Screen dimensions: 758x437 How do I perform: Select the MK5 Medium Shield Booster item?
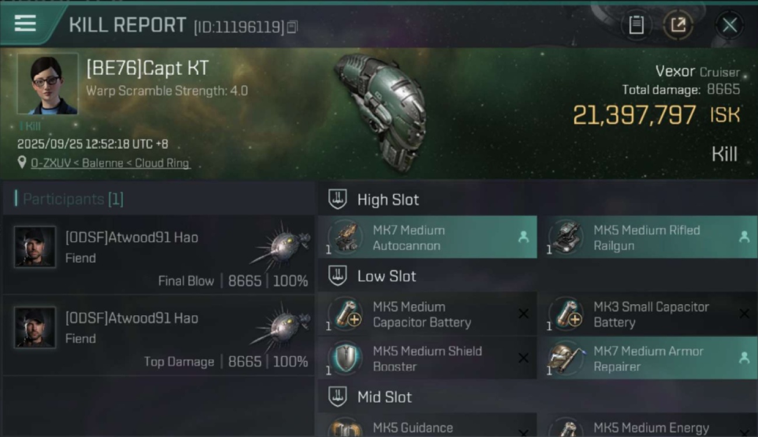[427, 358]
